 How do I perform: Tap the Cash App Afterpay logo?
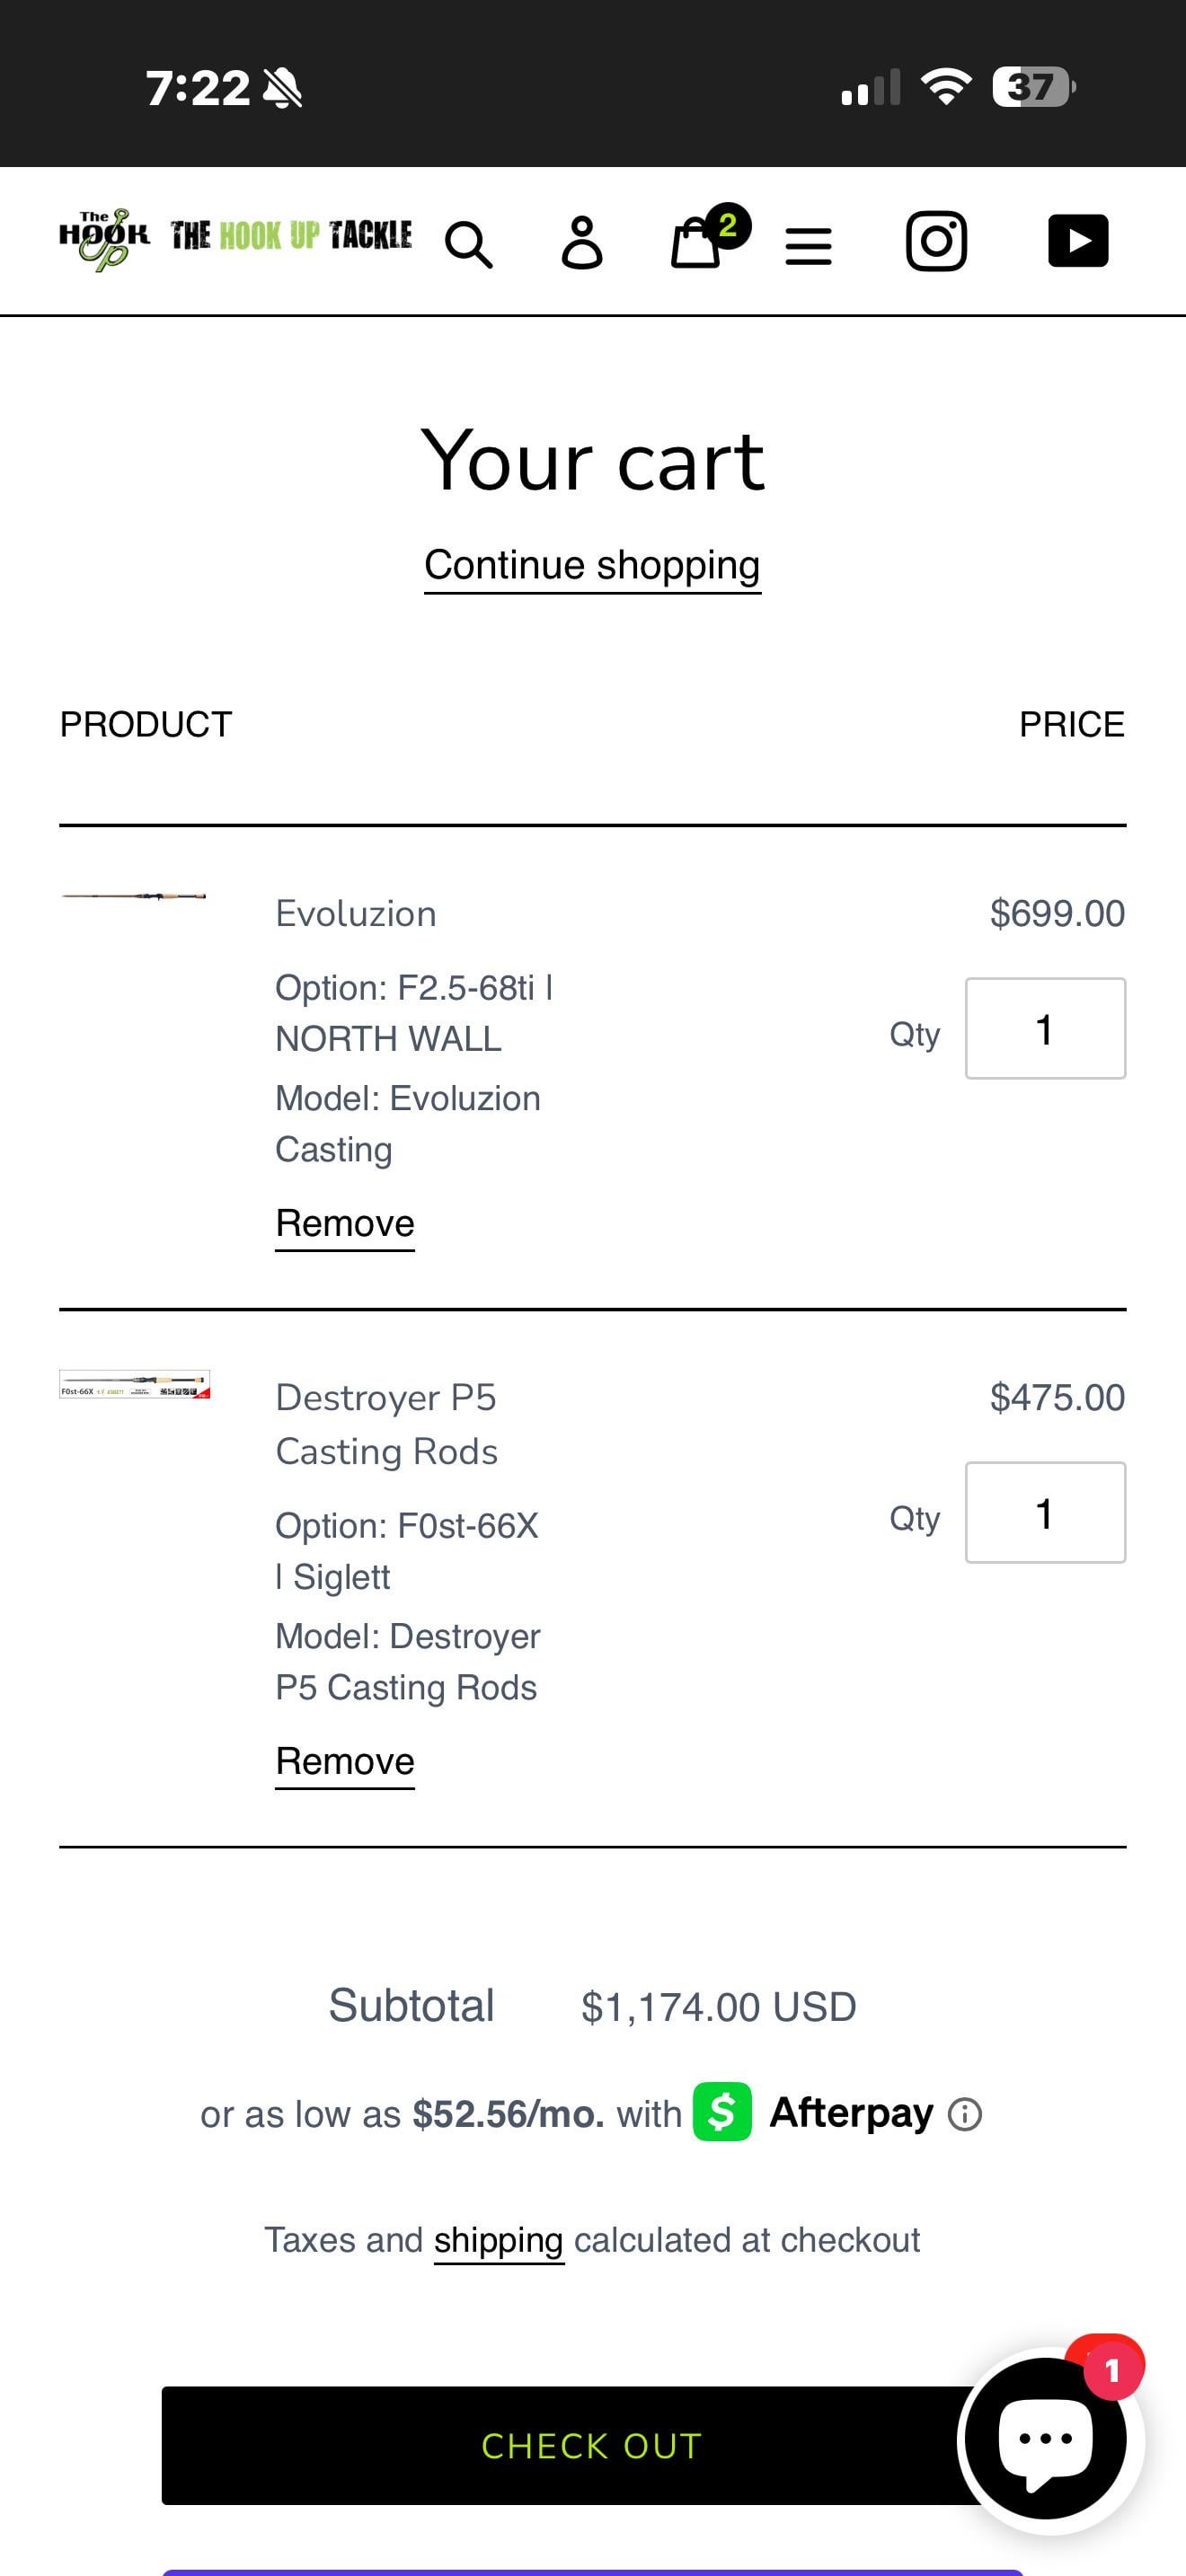tap(722, 2112)
